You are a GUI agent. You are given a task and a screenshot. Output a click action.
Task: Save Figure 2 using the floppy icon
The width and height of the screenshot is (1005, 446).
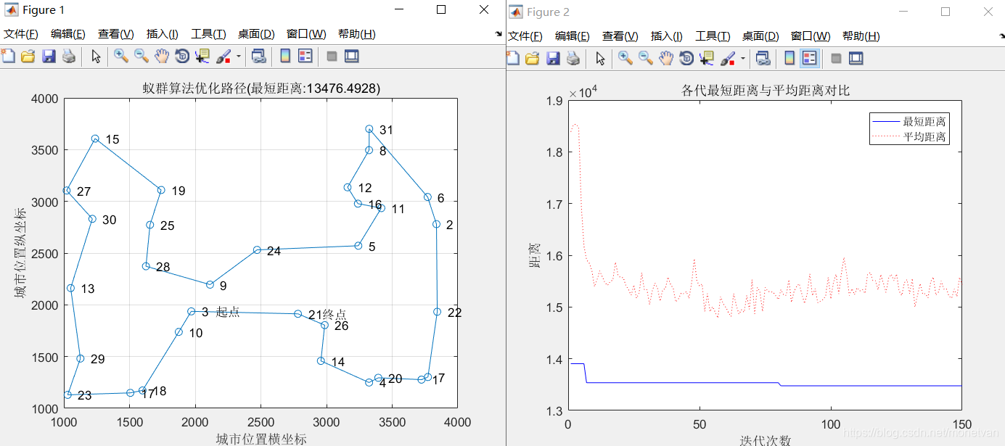tap(553, 57)
